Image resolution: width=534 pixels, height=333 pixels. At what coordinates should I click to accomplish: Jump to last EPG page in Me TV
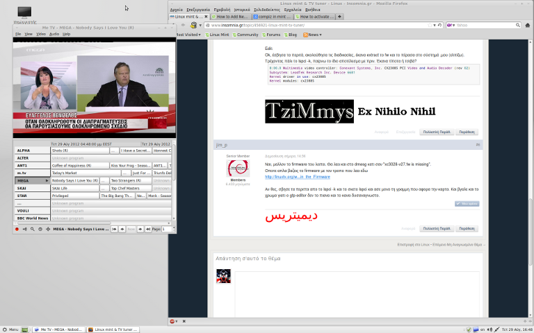tap(148, 230)
